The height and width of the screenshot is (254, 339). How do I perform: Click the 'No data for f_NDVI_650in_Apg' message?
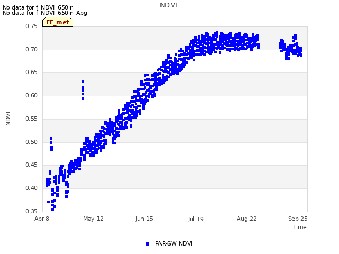(x=45, y=13)
